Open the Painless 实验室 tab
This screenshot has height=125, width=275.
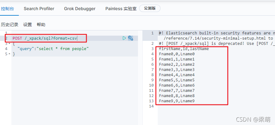(x=121, y=9)
